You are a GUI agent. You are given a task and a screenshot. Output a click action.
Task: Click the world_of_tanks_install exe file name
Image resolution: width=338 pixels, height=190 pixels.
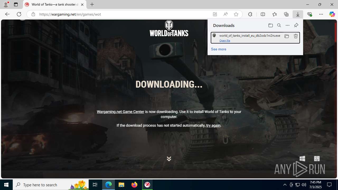click(250, 36)
